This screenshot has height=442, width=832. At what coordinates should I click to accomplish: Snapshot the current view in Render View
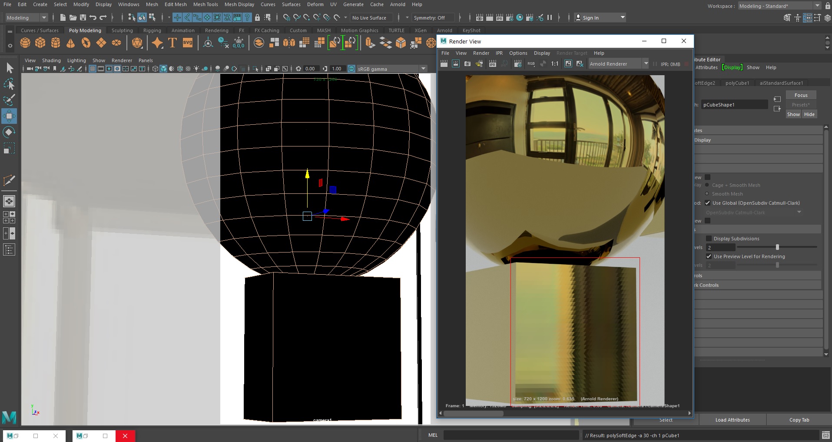pos(467,63)
